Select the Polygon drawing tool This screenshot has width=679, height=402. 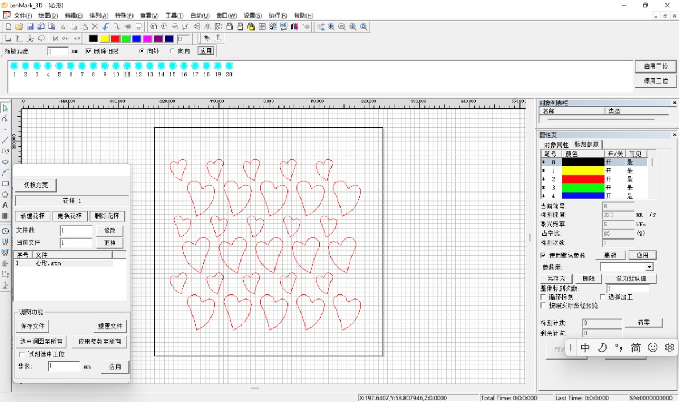pyautogui.click(x=5, y=194)
